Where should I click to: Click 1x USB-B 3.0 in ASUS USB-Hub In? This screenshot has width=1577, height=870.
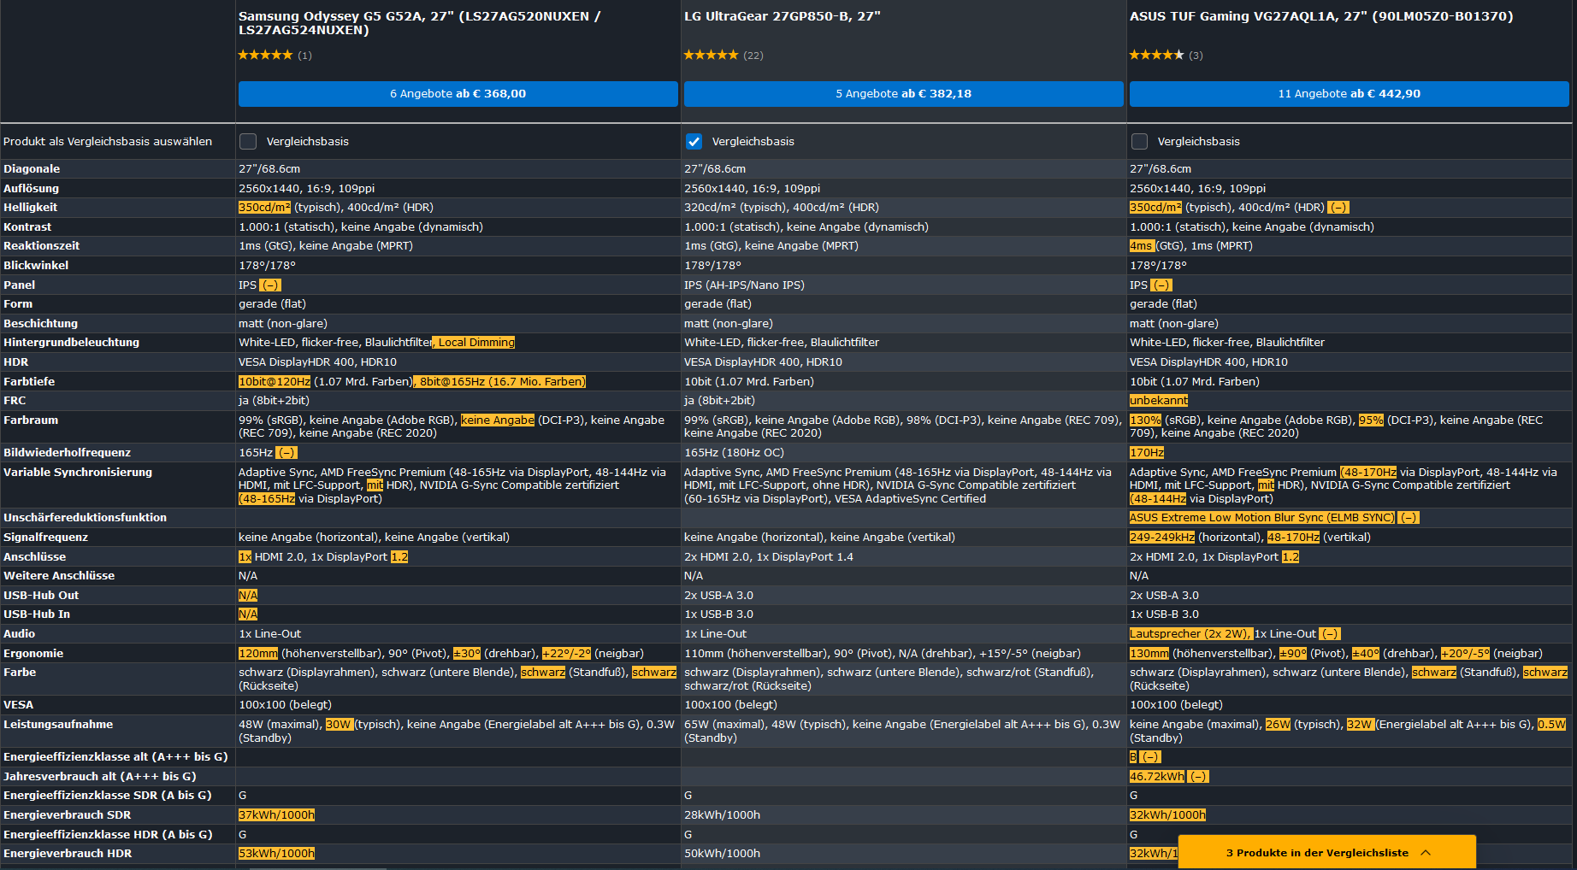(x=1164, y=614)
